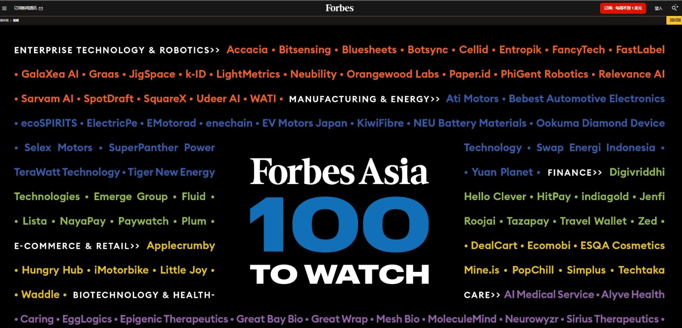Go to 福布斯 breadcrumb link

(x=4, y=20)
